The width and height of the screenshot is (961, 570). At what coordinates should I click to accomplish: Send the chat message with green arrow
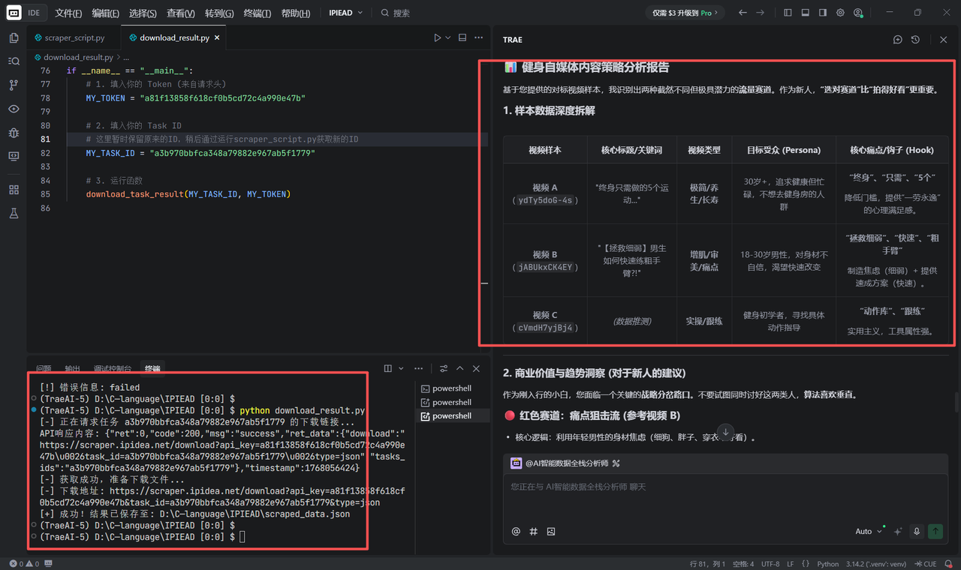pyautogui.click(x=935, y=531)
